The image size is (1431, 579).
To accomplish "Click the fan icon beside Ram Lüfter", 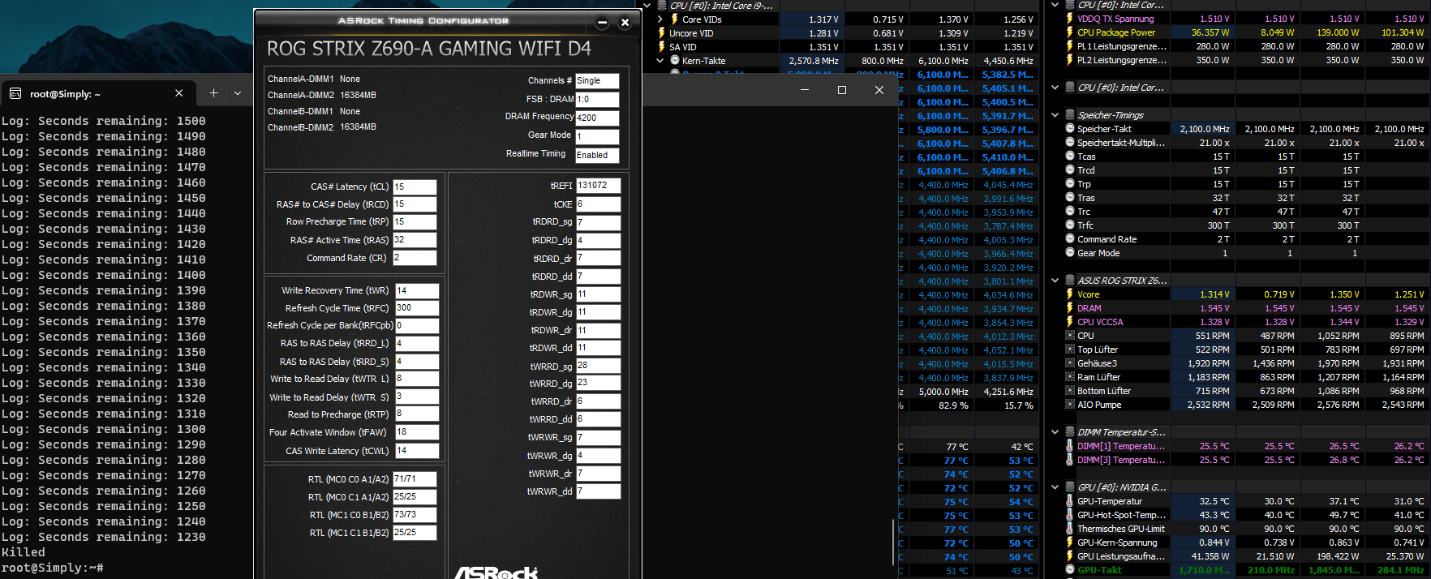I will tap(1069, 377).
